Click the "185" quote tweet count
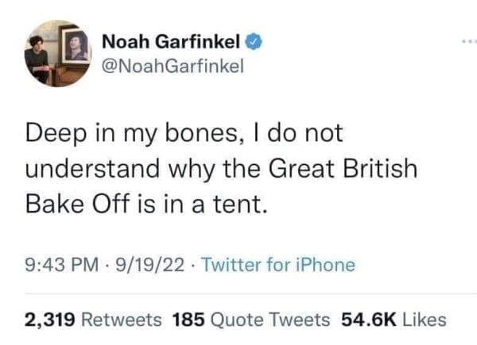The width and height of the screenshot is (477, 345). click(x=186, y=320)
